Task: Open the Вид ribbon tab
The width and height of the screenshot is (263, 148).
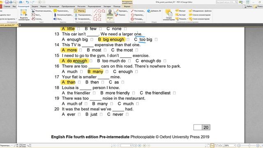Action: coord(14,7)
